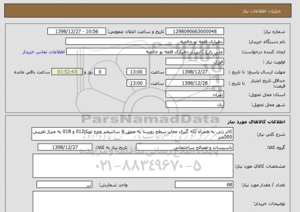Click the شرح کلی نیاز description box
The image size is (300, 212).
132,134
